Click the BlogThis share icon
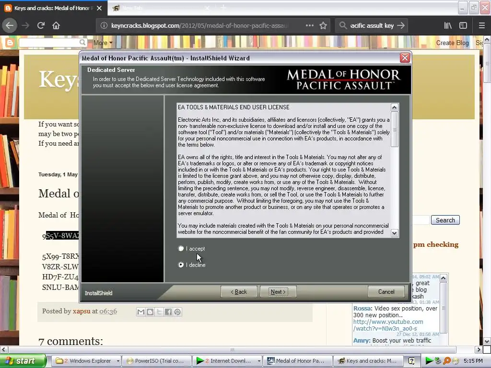Screen dimensions: 491x368 tap(150, 311)
